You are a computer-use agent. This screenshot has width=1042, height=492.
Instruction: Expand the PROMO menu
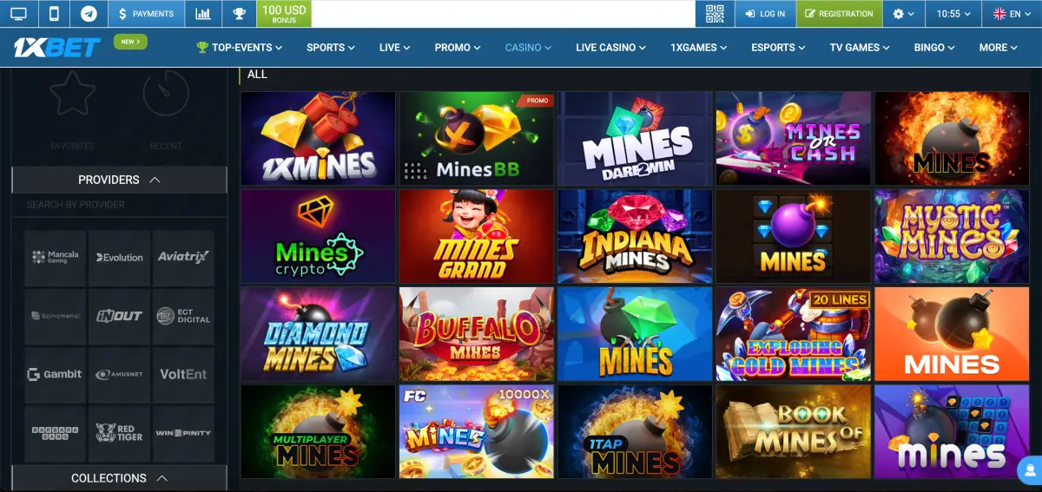point(458,48)
